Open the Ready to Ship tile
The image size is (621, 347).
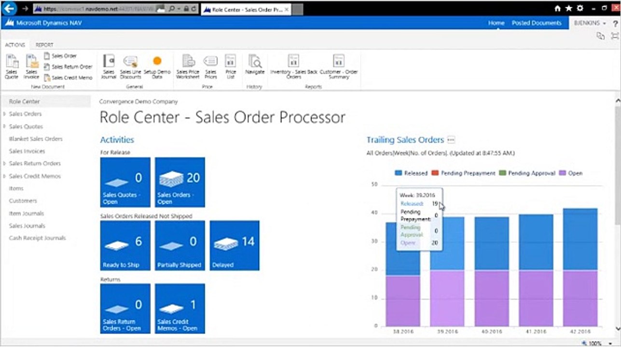(125, 245)
